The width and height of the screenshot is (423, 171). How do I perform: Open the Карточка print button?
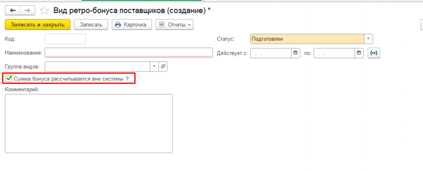132,25
